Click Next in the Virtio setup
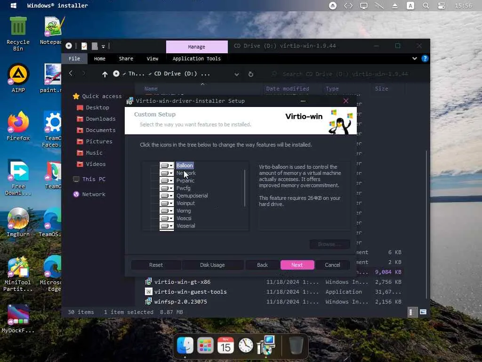Image resolution: width=482 pixels, height=362 pixels. [x=297, y=265]
